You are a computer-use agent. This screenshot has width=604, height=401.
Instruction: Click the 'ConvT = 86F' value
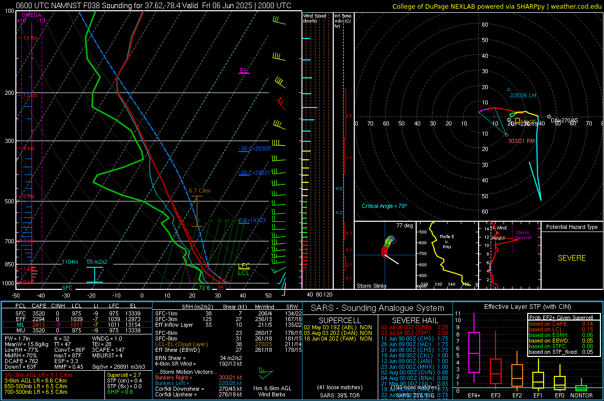(x=70, y=350)
